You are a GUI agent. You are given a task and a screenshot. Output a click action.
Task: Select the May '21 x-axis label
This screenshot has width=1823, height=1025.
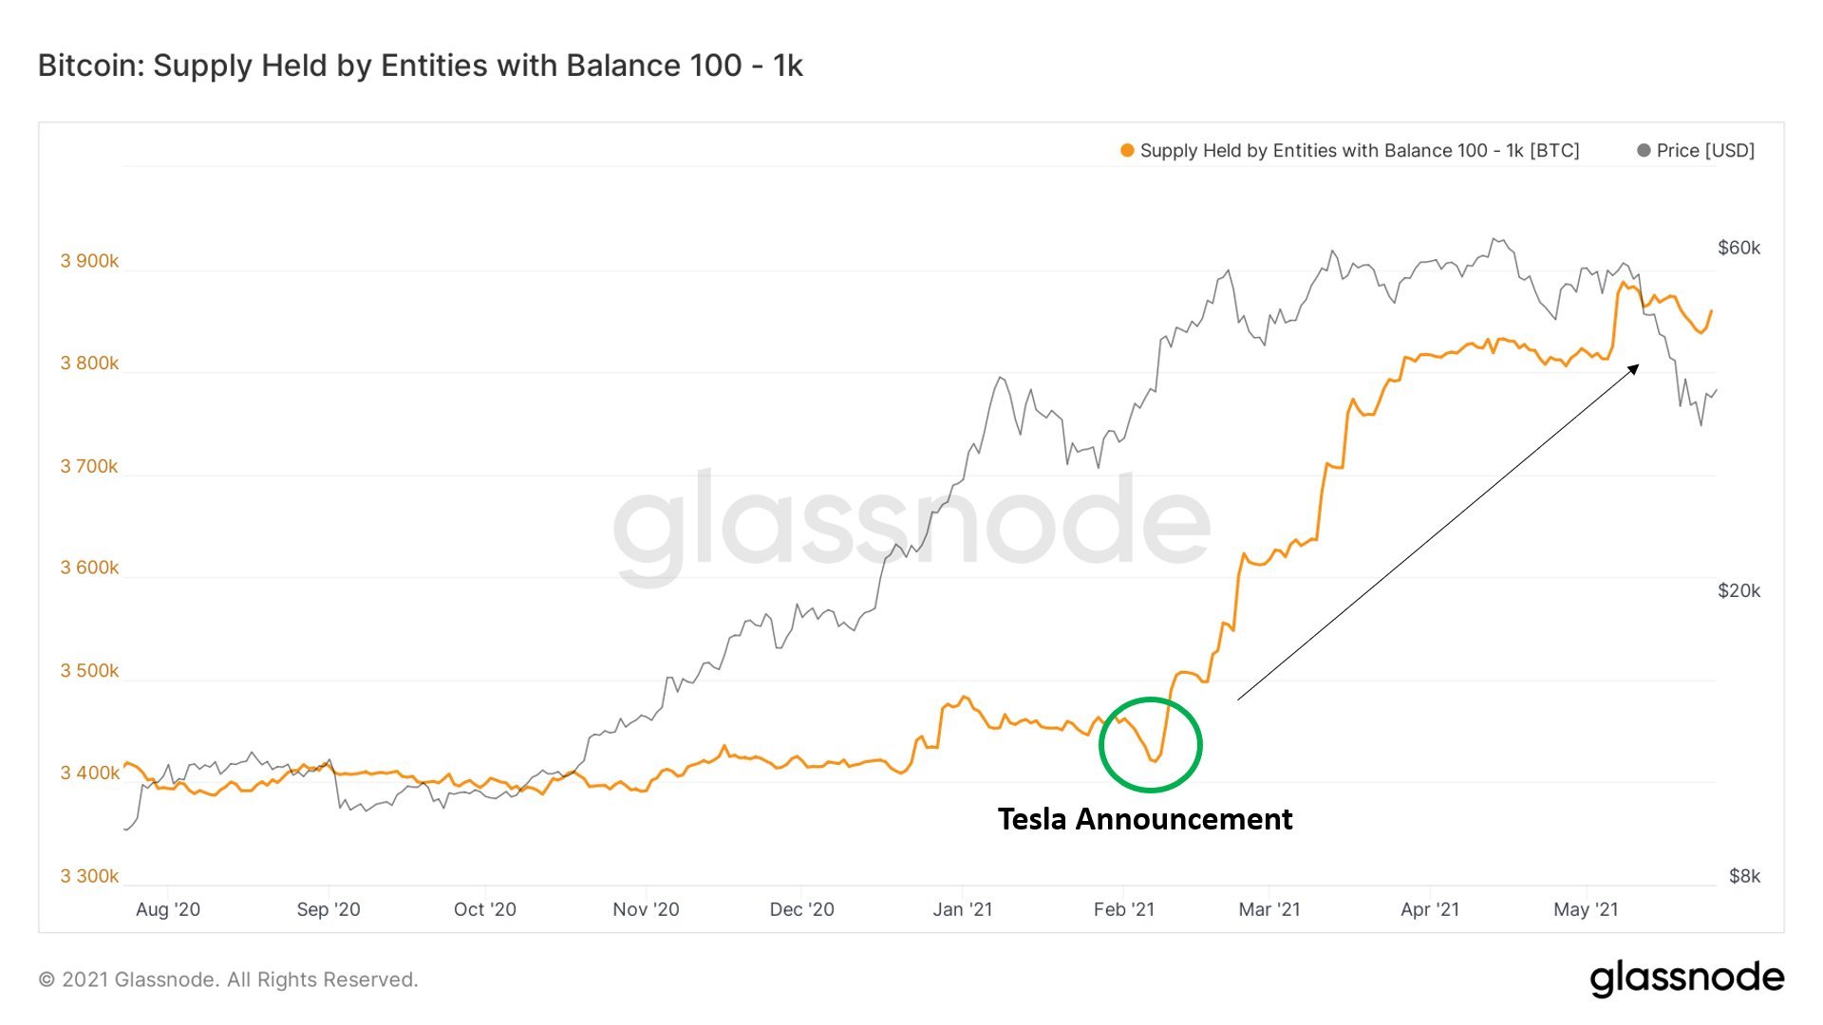1586,909
